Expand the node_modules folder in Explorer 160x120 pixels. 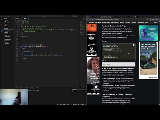[7, 23]
